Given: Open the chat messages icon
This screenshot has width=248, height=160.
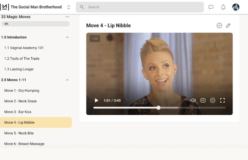Looking at the screenshot, I should pos(211,7).
